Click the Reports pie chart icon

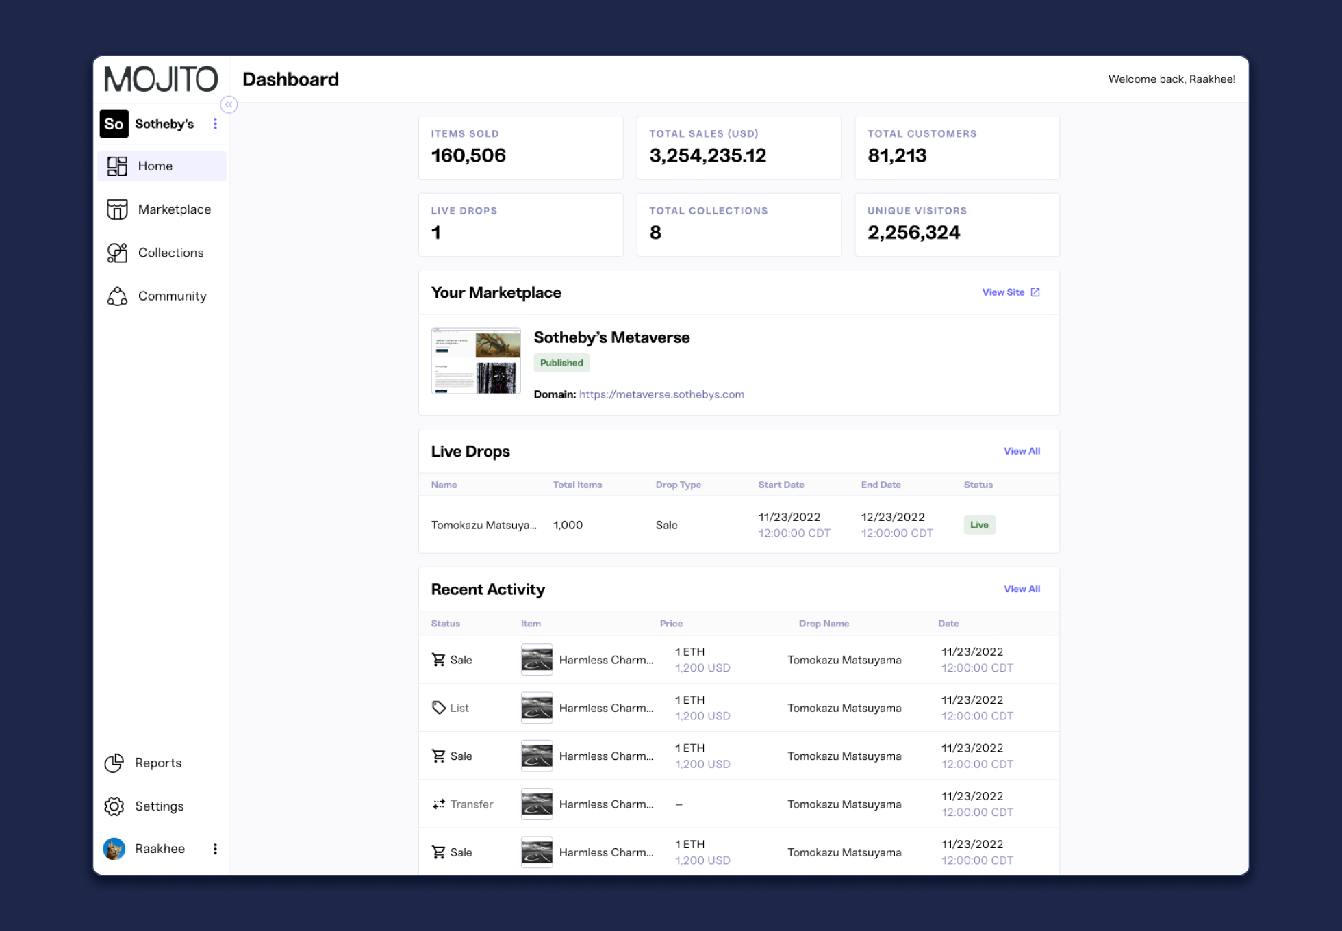(114, 763)
